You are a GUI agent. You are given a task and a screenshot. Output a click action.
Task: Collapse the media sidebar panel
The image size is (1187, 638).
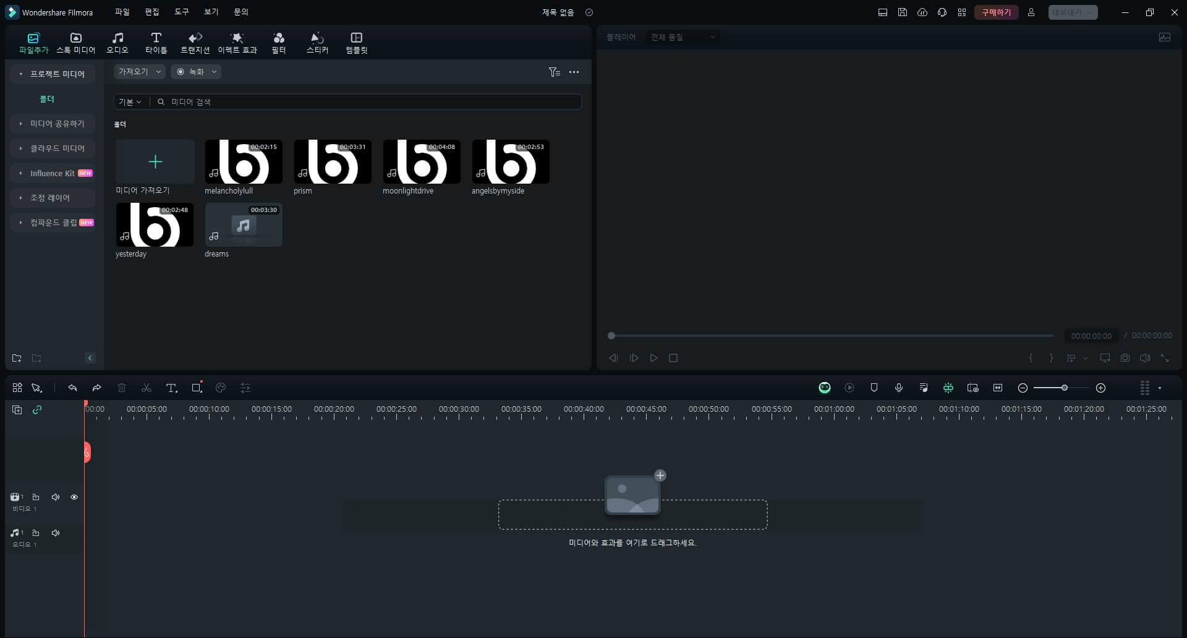click(90, 358)
